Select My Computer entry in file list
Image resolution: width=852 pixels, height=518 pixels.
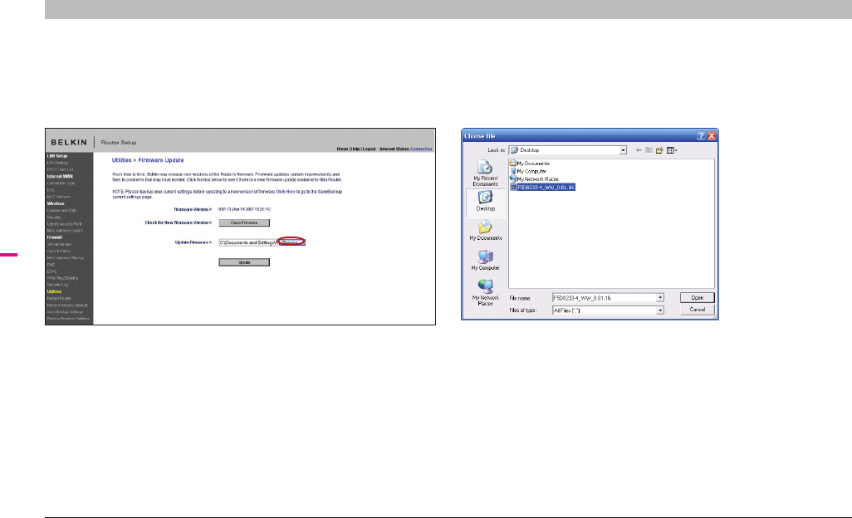click(528, 171)
